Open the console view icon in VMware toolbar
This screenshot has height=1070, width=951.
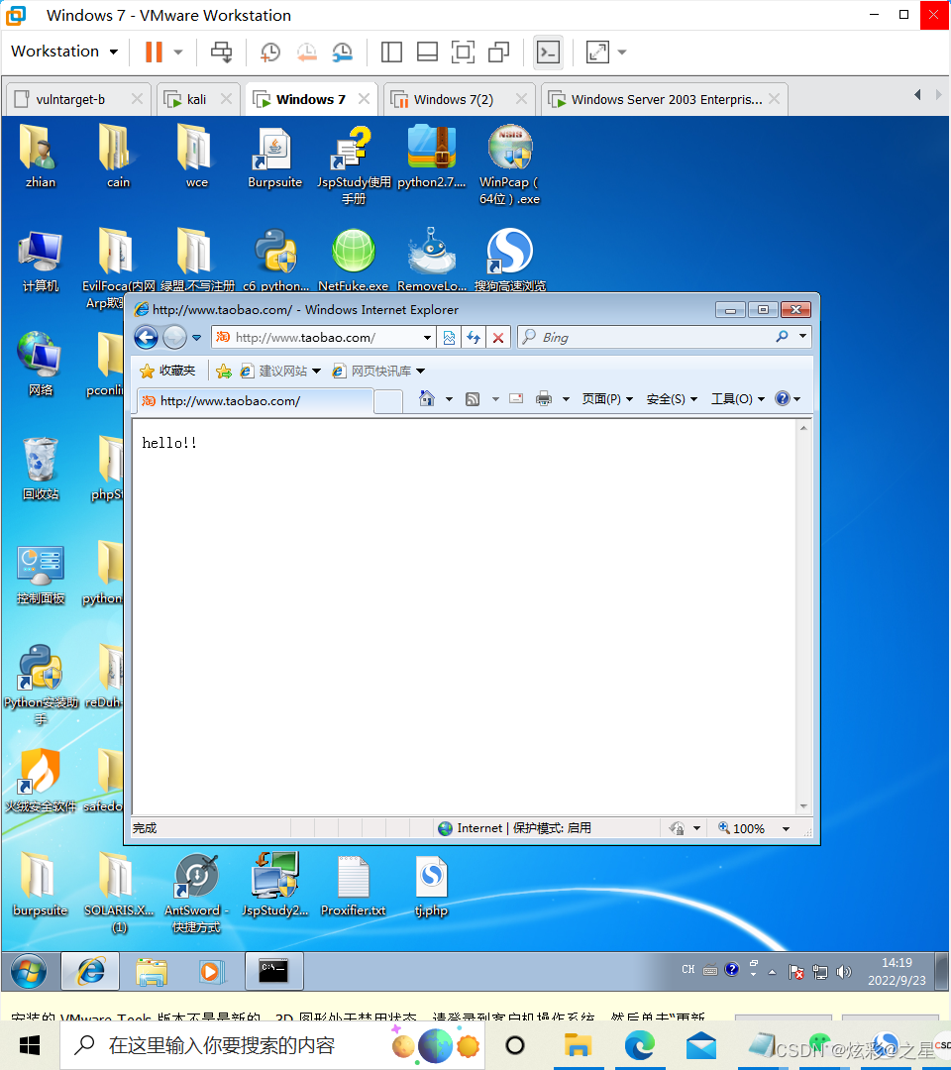point(548,52)
